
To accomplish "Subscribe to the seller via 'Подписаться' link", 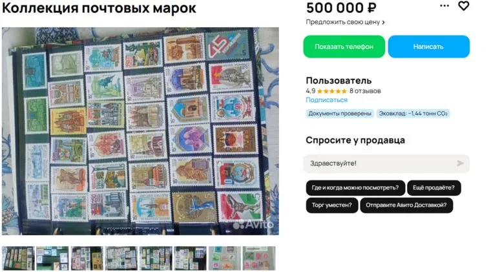I will 327,100.
